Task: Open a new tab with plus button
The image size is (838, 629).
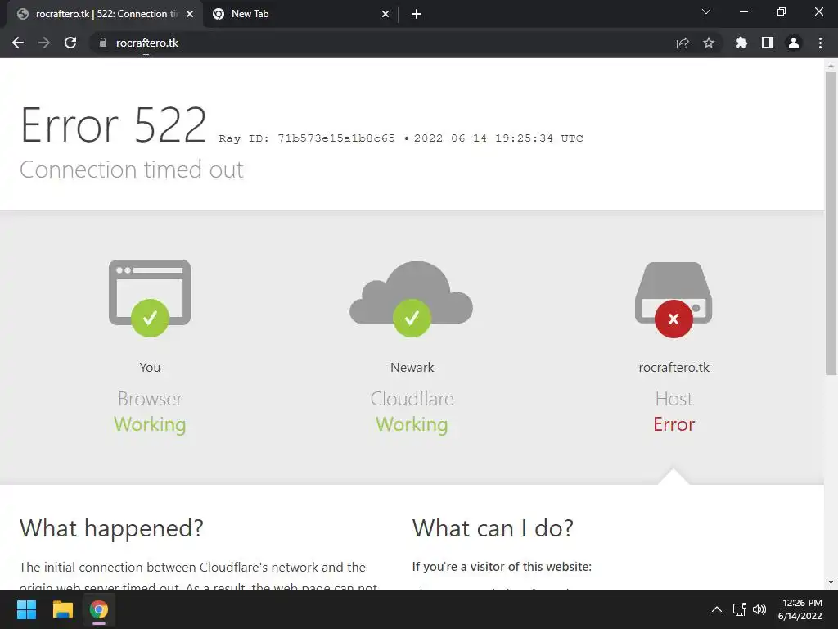Action: click(417, 14)
